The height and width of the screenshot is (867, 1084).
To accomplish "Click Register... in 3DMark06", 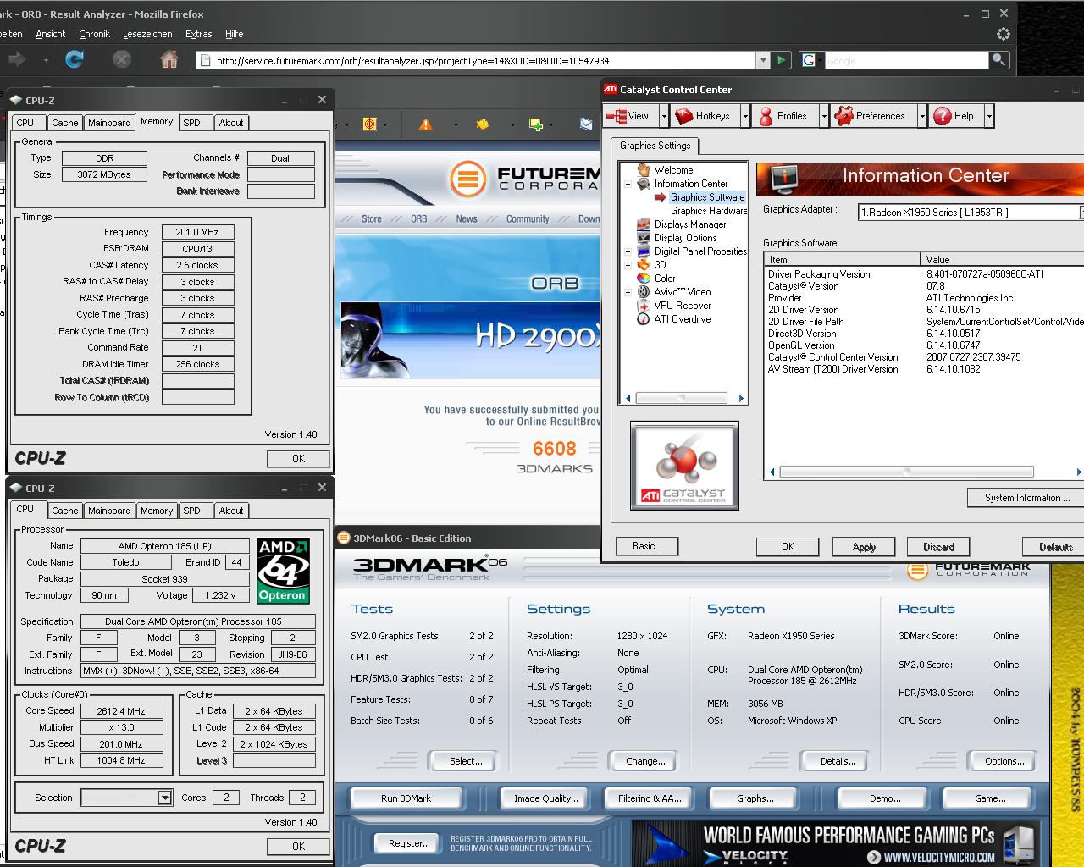I will [409, 843].
